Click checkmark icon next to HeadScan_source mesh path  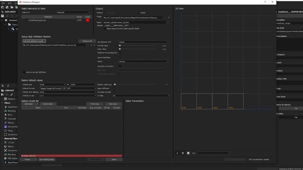click(x=91, y=45)
